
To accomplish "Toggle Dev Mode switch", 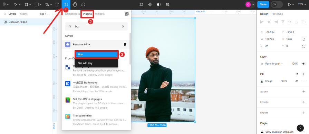I will 277,4.
